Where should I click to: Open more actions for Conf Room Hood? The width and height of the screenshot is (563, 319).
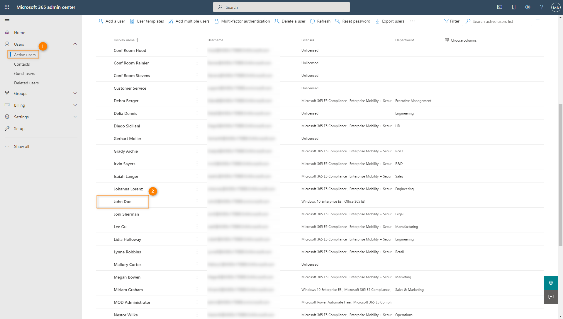197,50
